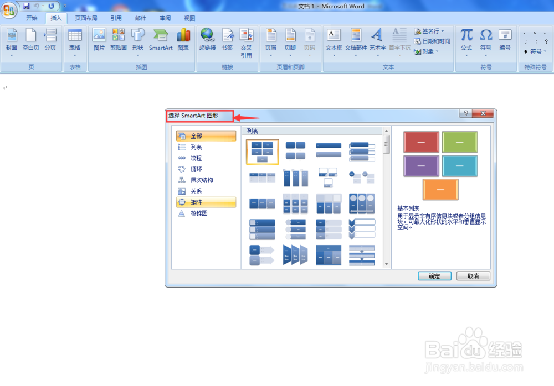Save document via quick access toolbar
This screenshot has width=554, height=386.
[x=26, y=6]
